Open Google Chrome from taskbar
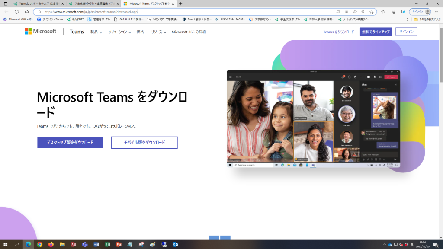This screenshot has height=249, width=443. [x=39, y=245]
